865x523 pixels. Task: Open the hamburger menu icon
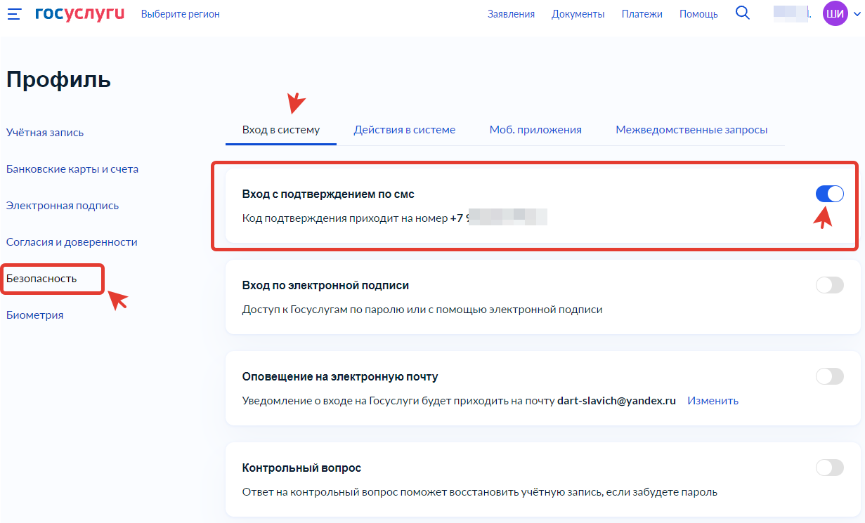[x=14, y=14]
